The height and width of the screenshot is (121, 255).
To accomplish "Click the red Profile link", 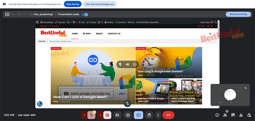I will [x=201, y=26].
